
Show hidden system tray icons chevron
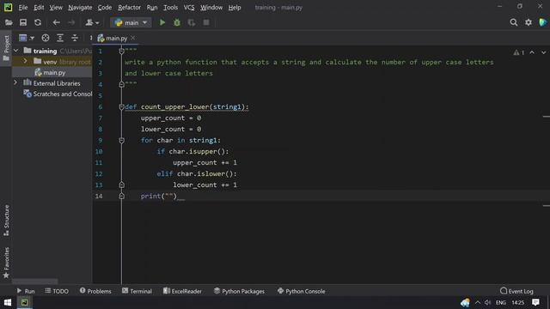point(478,302)
